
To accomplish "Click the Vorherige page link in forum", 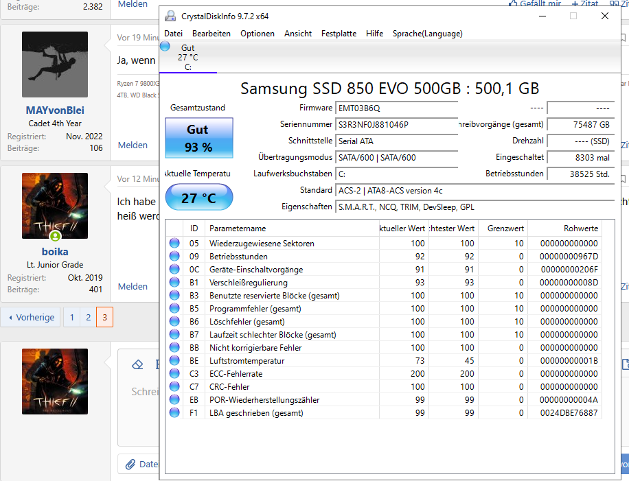I will coord(30,318).
